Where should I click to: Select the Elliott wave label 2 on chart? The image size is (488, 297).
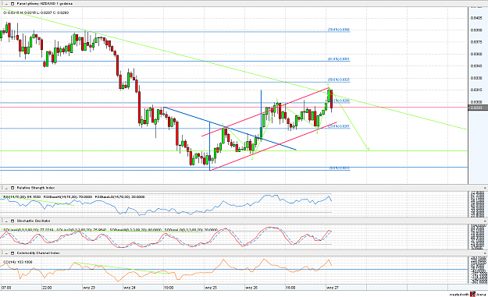tap(252, 158)
